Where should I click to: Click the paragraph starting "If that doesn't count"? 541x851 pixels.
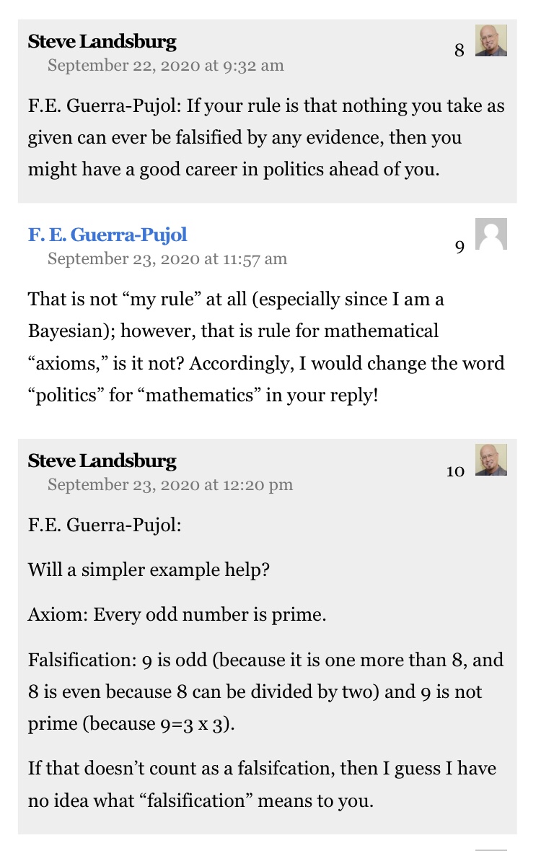[x=262, y=785]
